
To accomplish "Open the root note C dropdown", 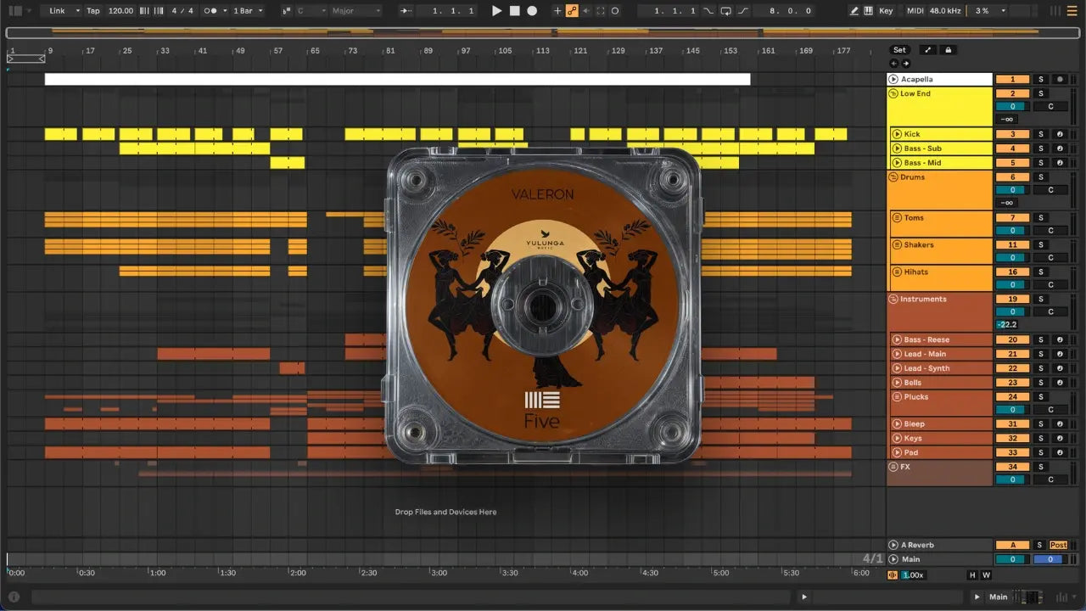I will point(311,11).
